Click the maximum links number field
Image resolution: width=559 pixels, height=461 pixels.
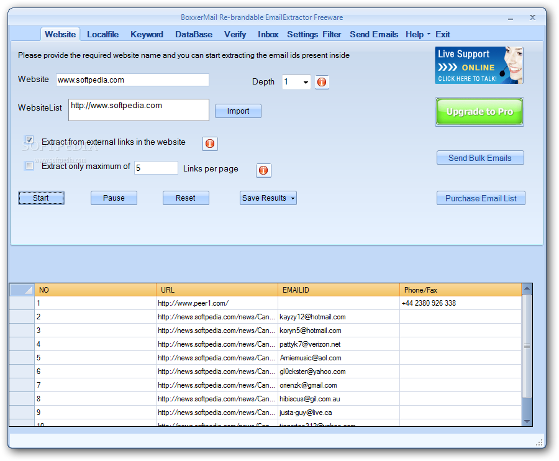pos(156,168)
